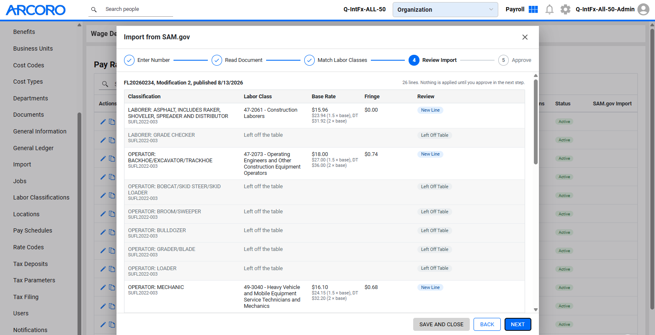Close the Import from SAM.gov dialog
The image size is (655, 335).
525,37
